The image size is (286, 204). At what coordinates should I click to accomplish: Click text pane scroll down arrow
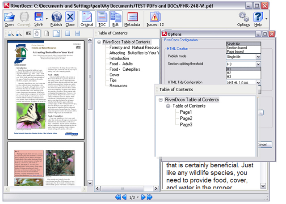tap(263, 186)
